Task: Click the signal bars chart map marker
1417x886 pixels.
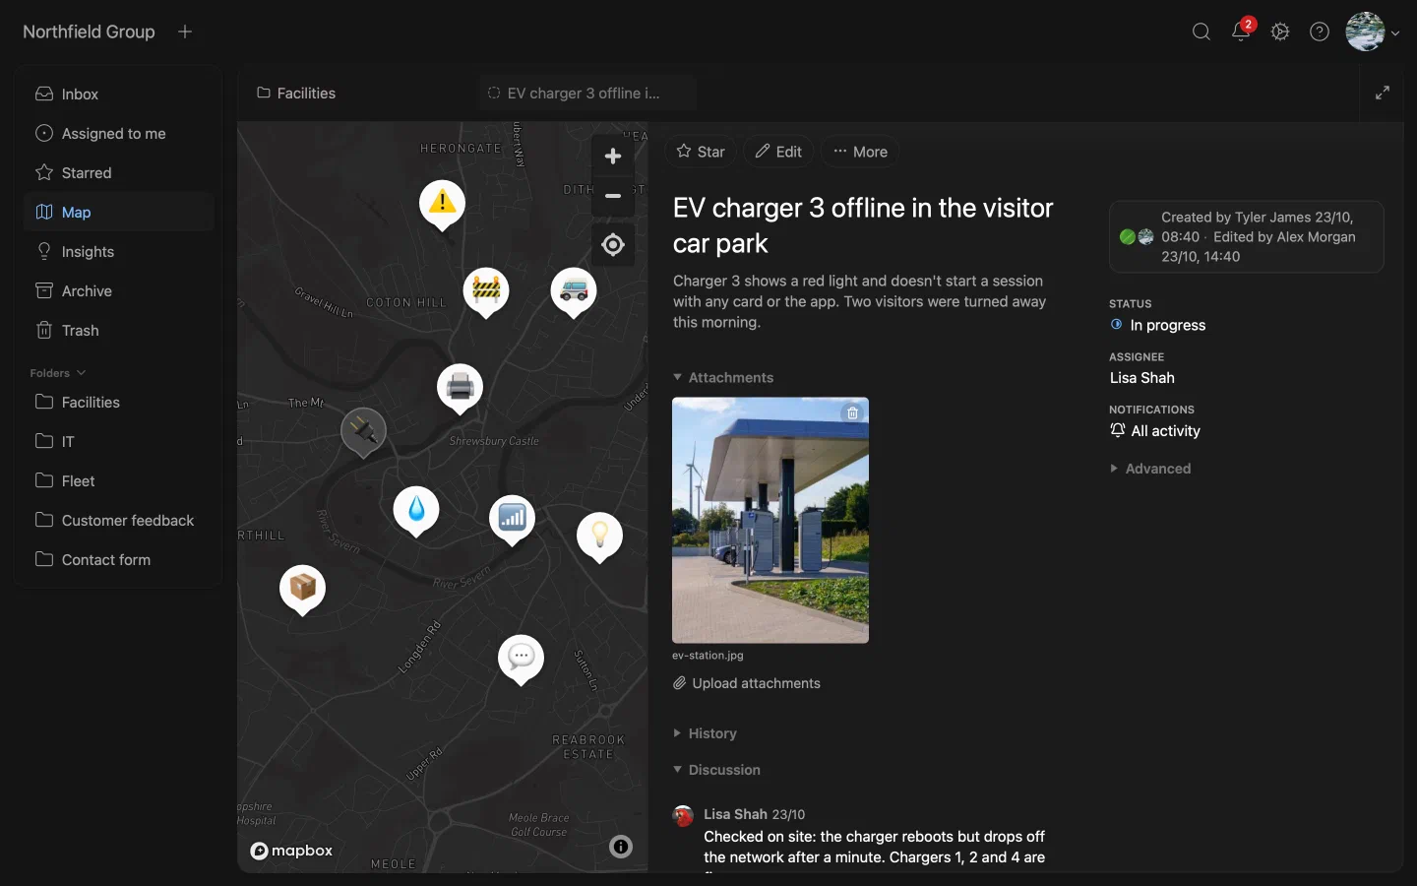Action: pyautogui.click(x=512, y=518)
